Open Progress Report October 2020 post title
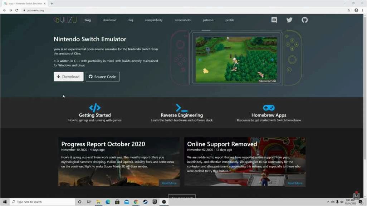 tap(103, 144)
